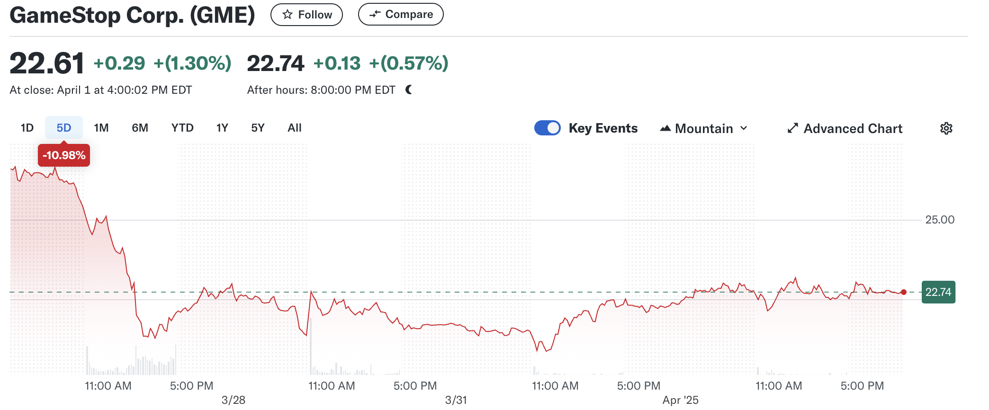This screenshot has width=989, height=410.
Task: Click the 25.00 axis label
Action: [940, 220]
